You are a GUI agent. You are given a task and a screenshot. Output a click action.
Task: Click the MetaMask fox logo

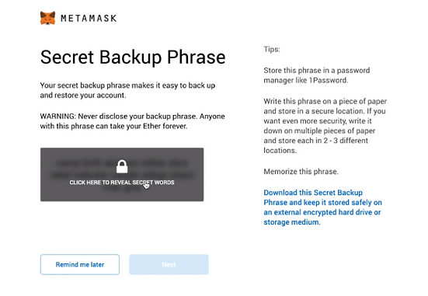[x=47, y=18]
